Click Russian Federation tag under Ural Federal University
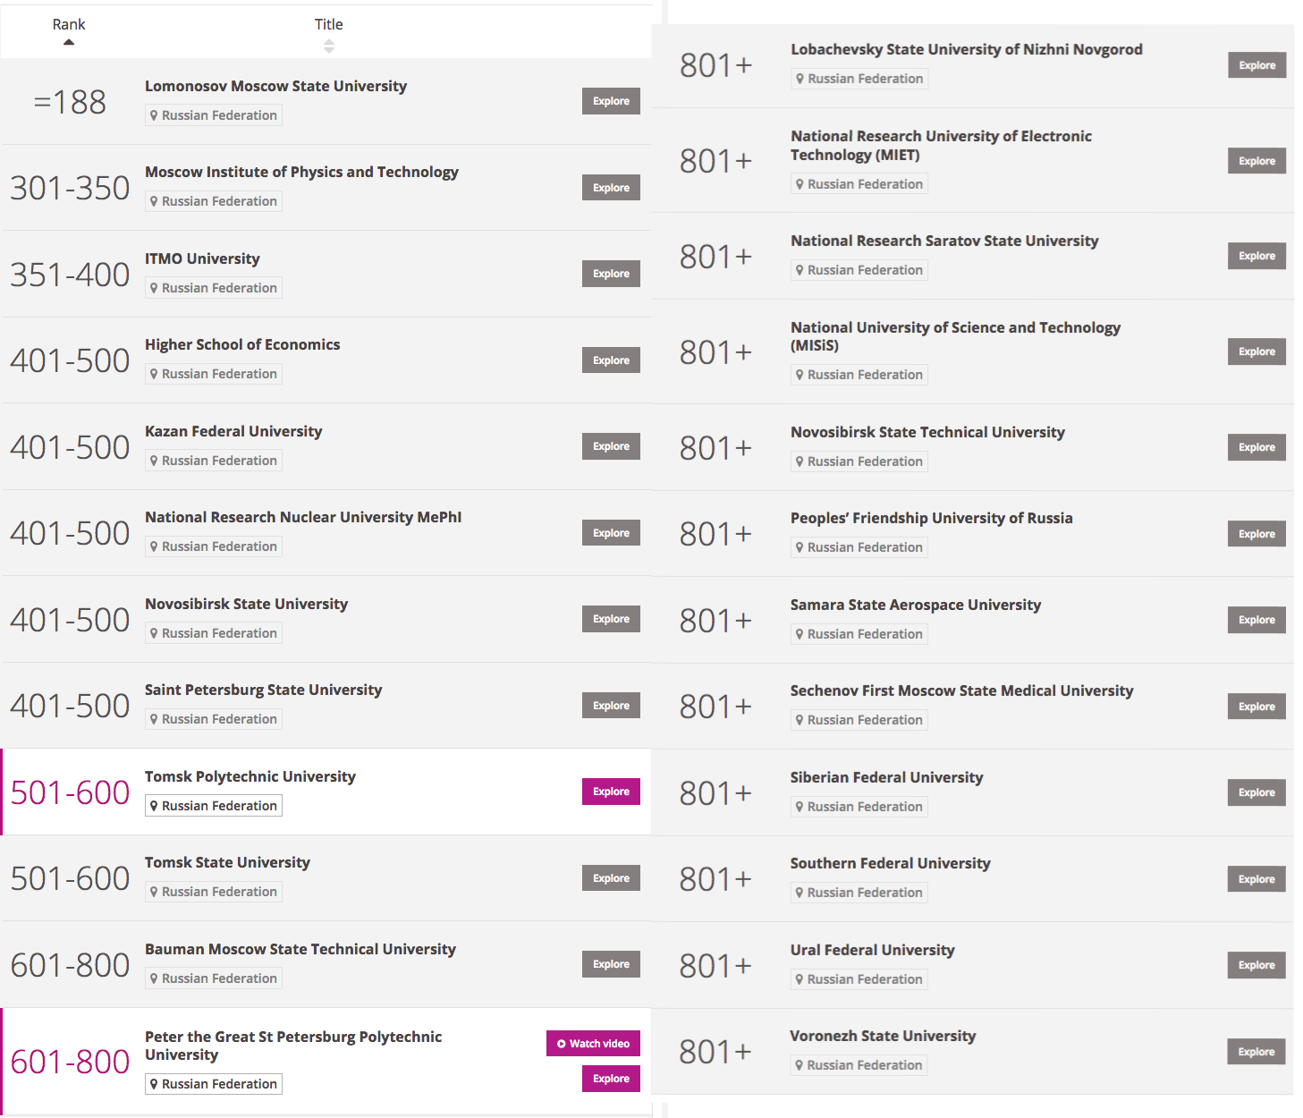 pos(859,979)
